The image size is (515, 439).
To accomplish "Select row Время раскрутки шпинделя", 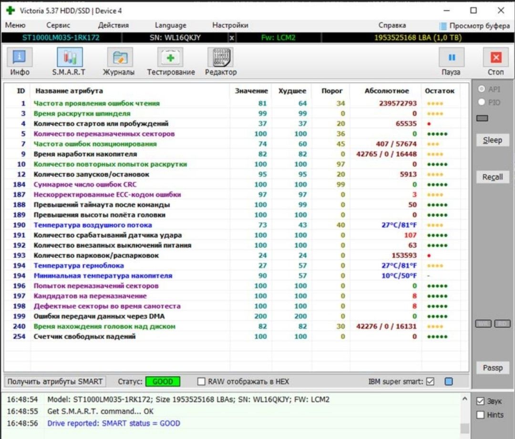I will tap(237, 113).
